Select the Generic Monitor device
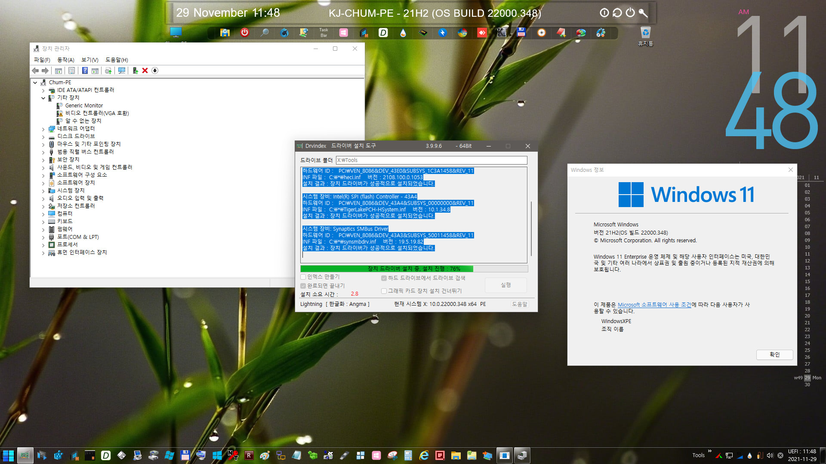 click(x=84, y=106)
